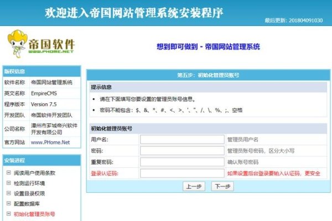Select the 设置目录权限 step text
Image resolution: width=332 pixels, height=221 pixels.
point(29,193)
